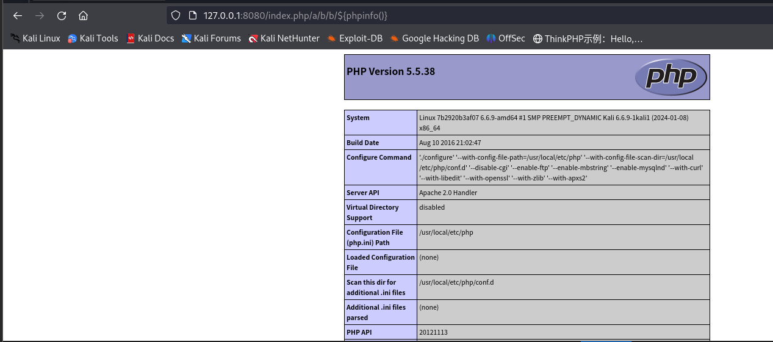773x342 pixels.
Task: Click the shield tracking protection icon
Action: point(176,15)
